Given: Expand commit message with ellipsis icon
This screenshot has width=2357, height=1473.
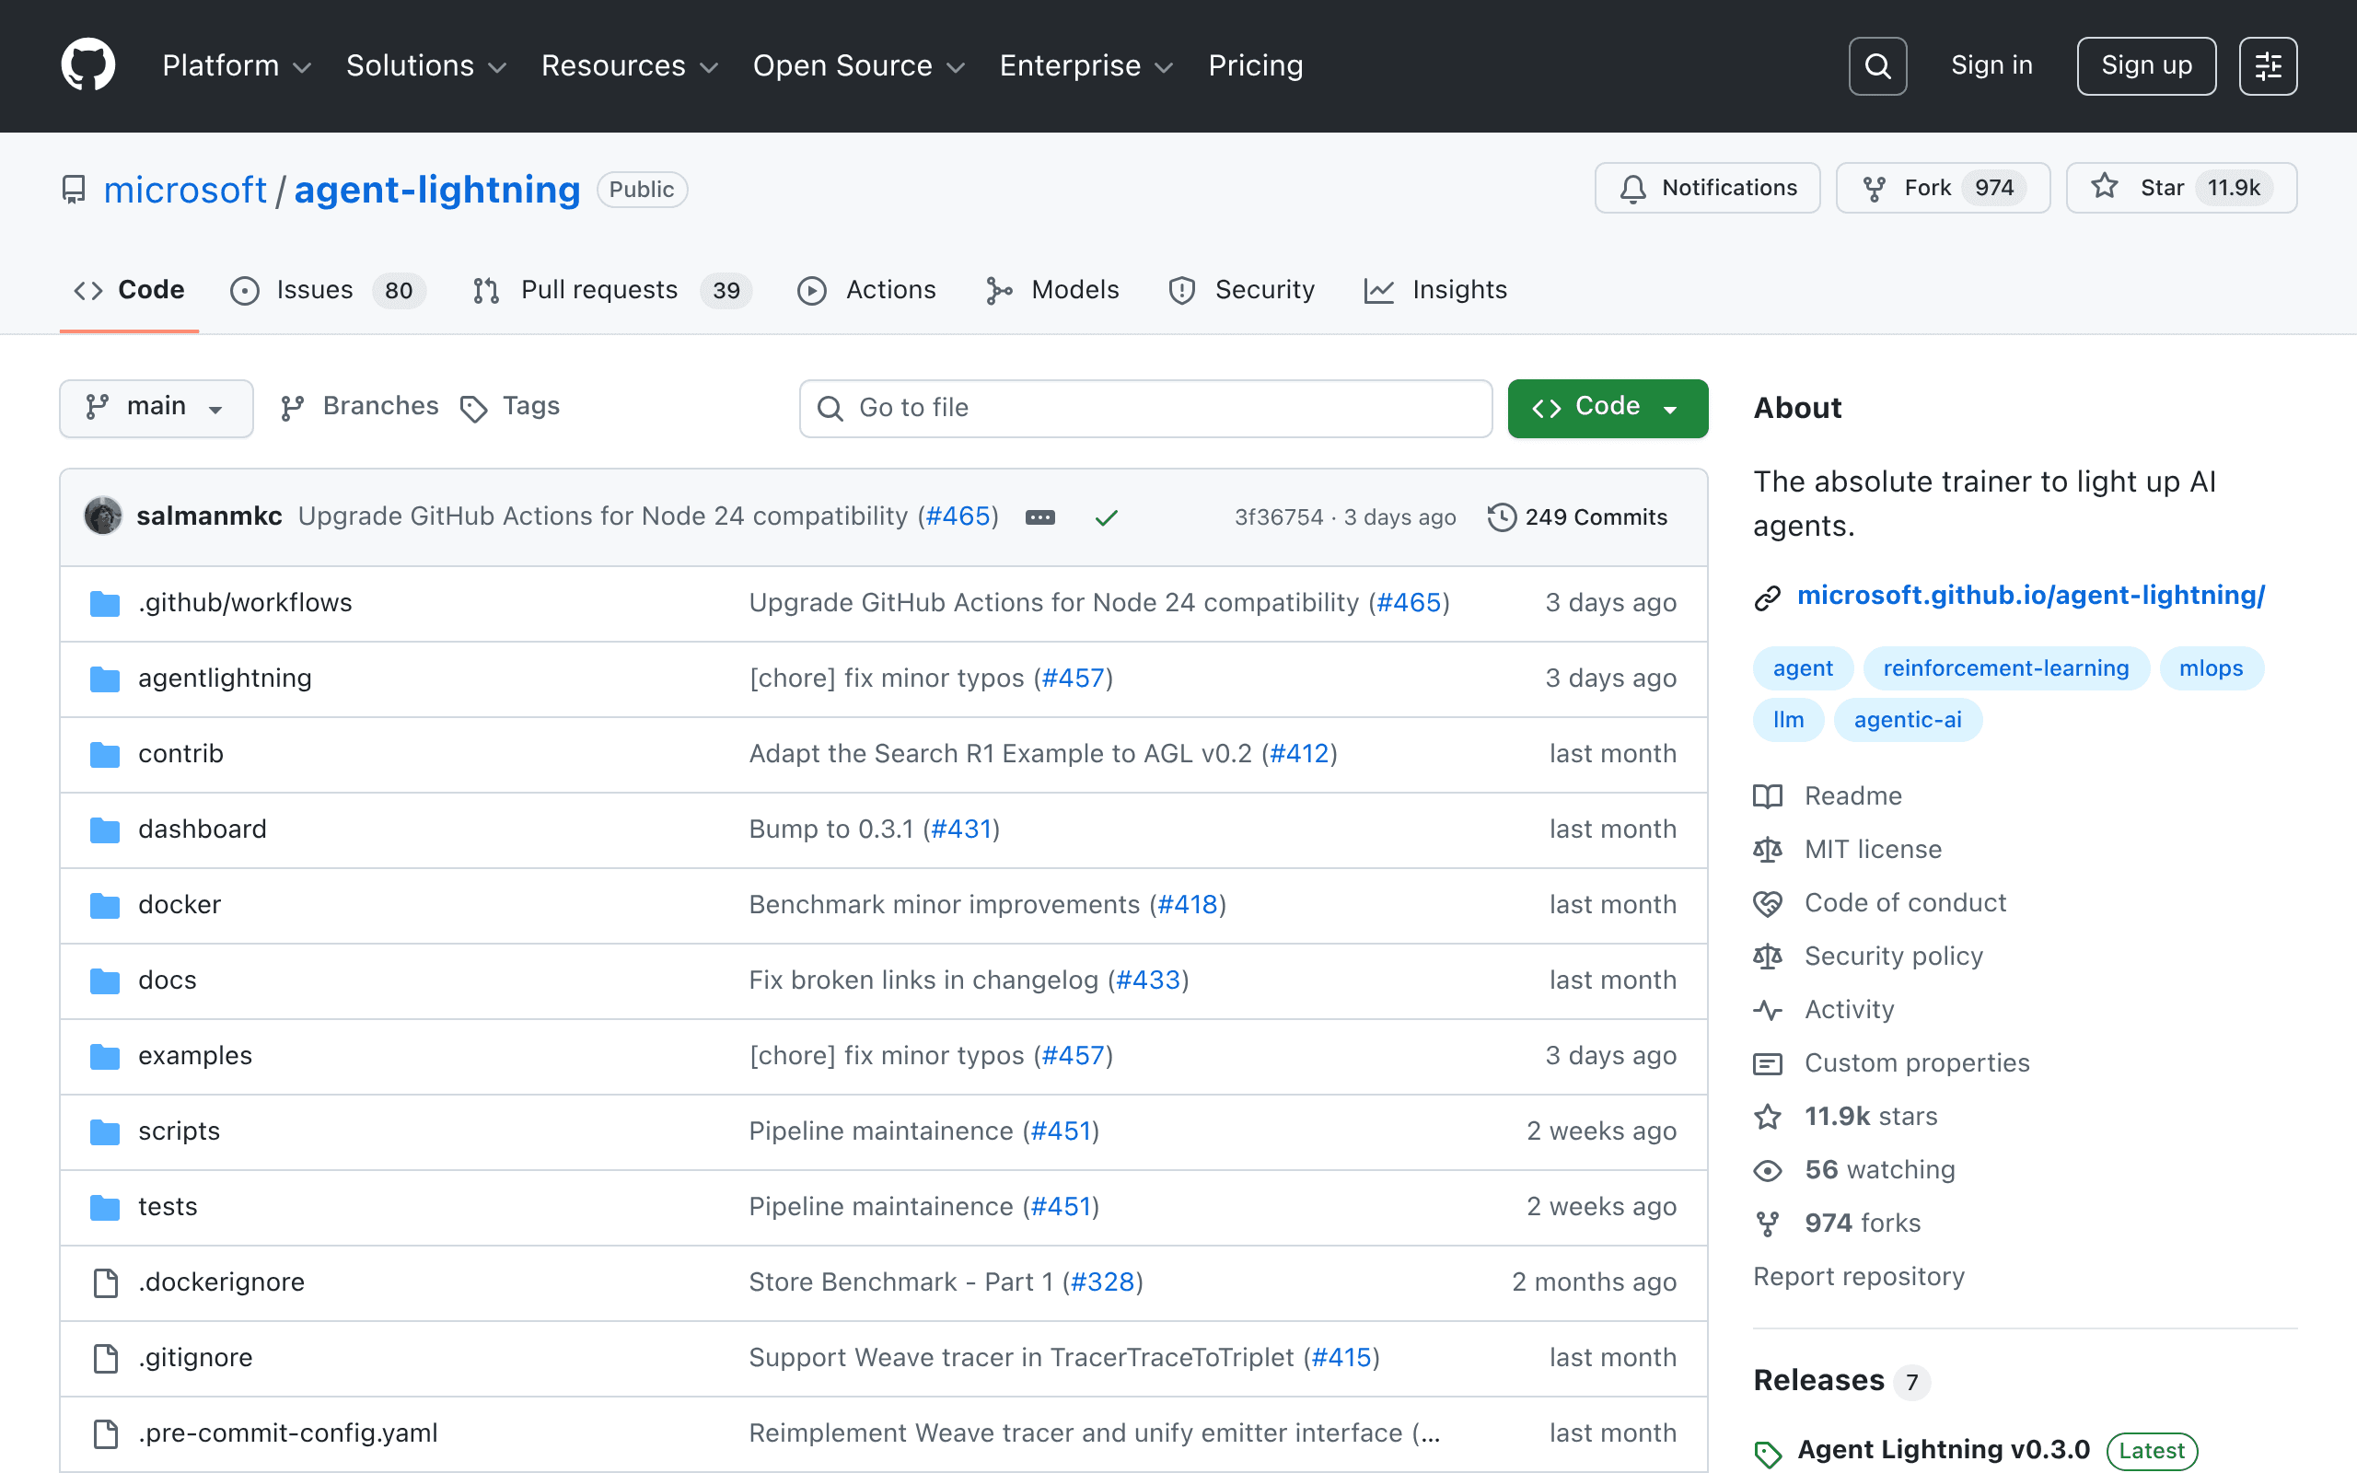Looking at the screenshot, I should 1040,517.
